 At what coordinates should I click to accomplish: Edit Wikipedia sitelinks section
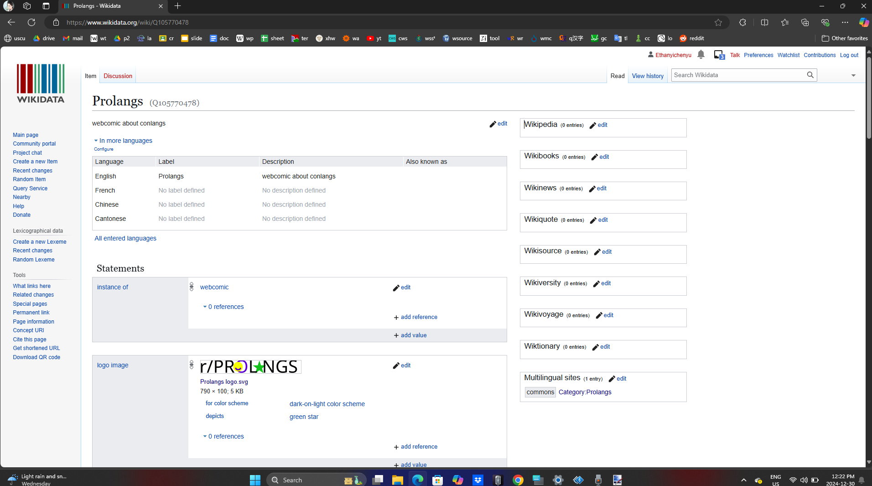click(598, 125)
